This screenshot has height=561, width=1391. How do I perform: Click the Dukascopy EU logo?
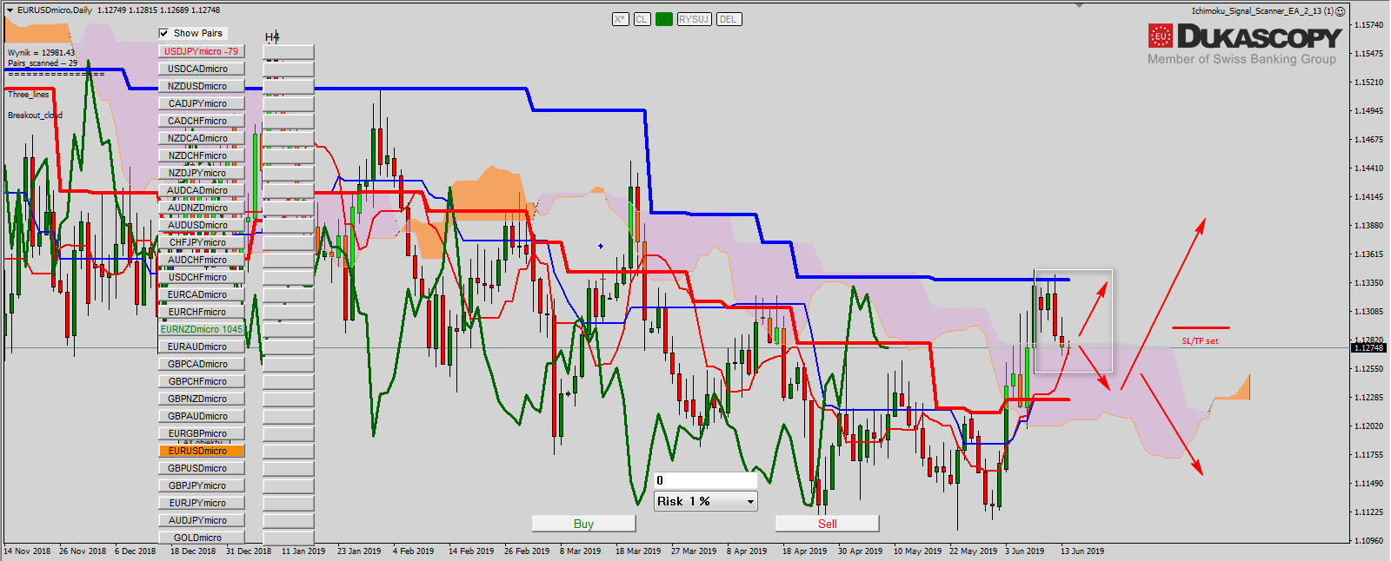click(1161, 36)
